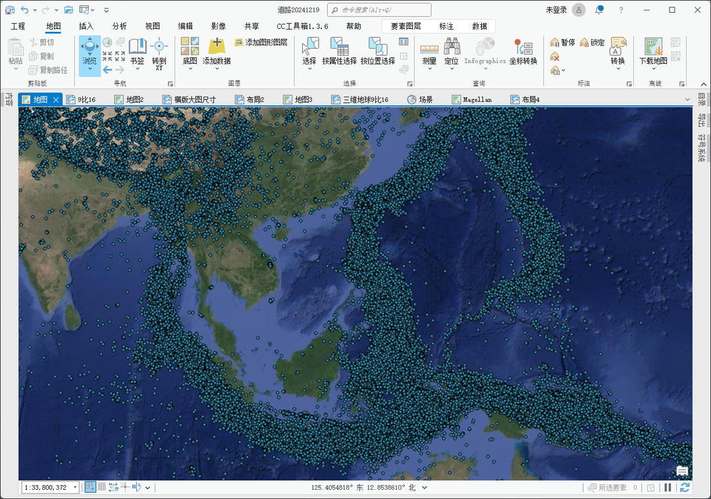This screenshot has height=499, width=711.
Task: Click 复制 copy button
Action: 41,56
